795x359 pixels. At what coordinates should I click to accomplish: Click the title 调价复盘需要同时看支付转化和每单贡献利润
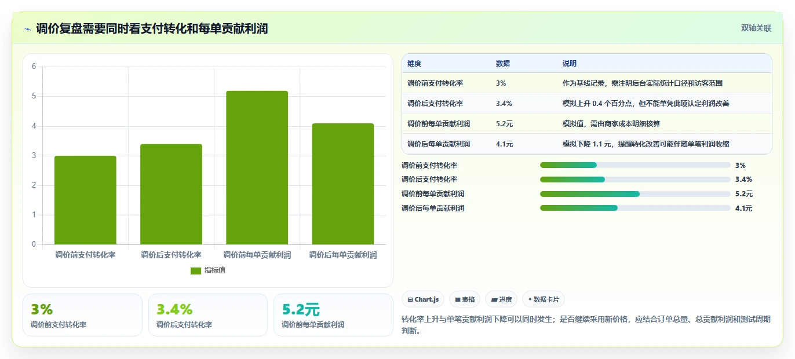coord(152,29)
